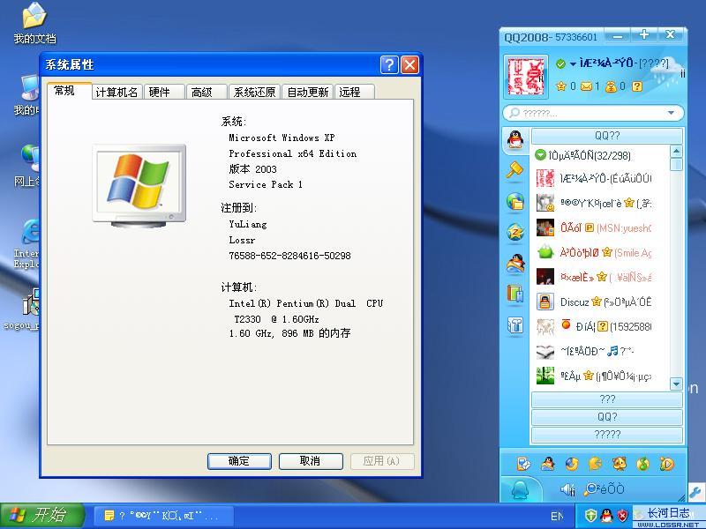706x529 pixels.
Task: Open the QQ search box dropdown arrow
Action: pyautogui.click(x=671, y=113)
